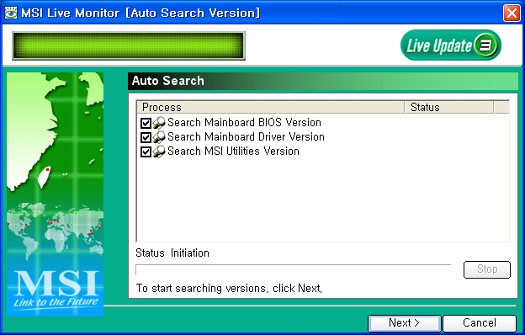Select the 'Search Mainboard Driver Version' row text

tap(246, 137)
